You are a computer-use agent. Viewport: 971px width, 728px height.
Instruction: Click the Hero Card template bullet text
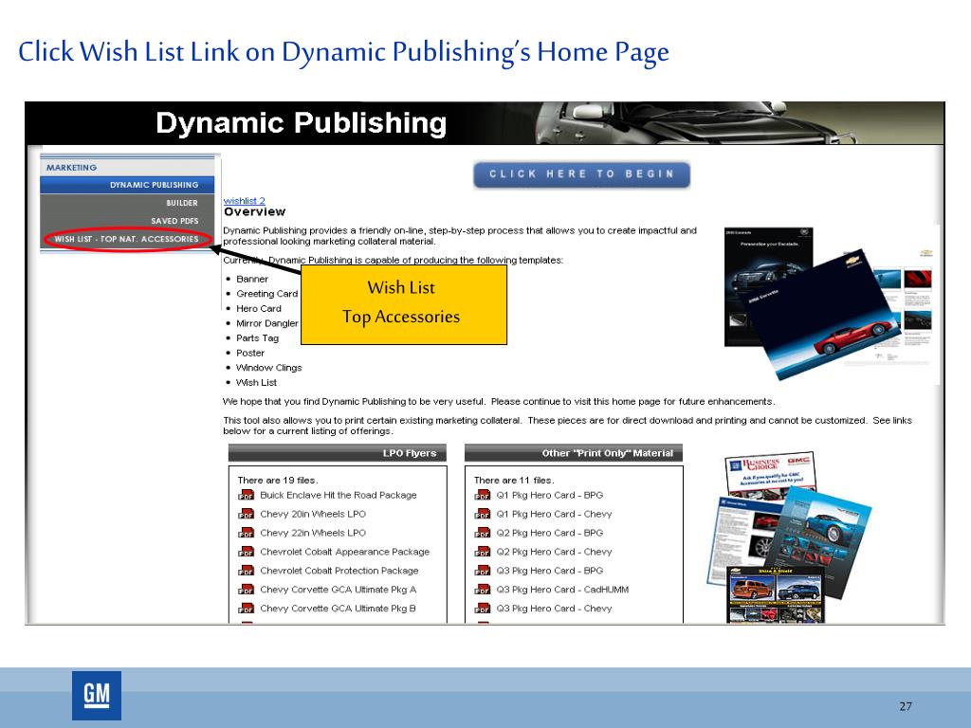tap(259, 309)
